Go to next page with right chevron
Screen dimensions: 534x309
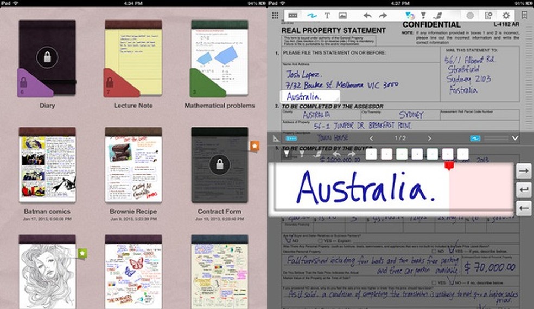429,138
